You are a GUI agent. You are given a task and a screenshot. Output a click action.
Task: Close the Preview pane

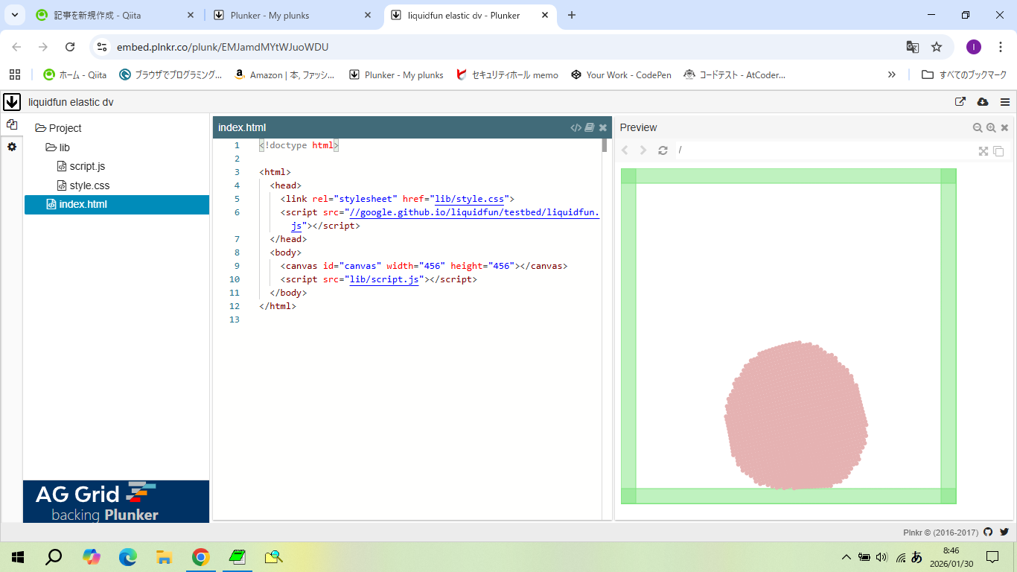[x=1004, y=127]
